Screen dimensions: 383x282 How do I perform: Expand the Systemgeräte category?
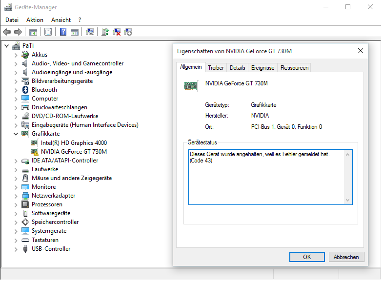16,231
